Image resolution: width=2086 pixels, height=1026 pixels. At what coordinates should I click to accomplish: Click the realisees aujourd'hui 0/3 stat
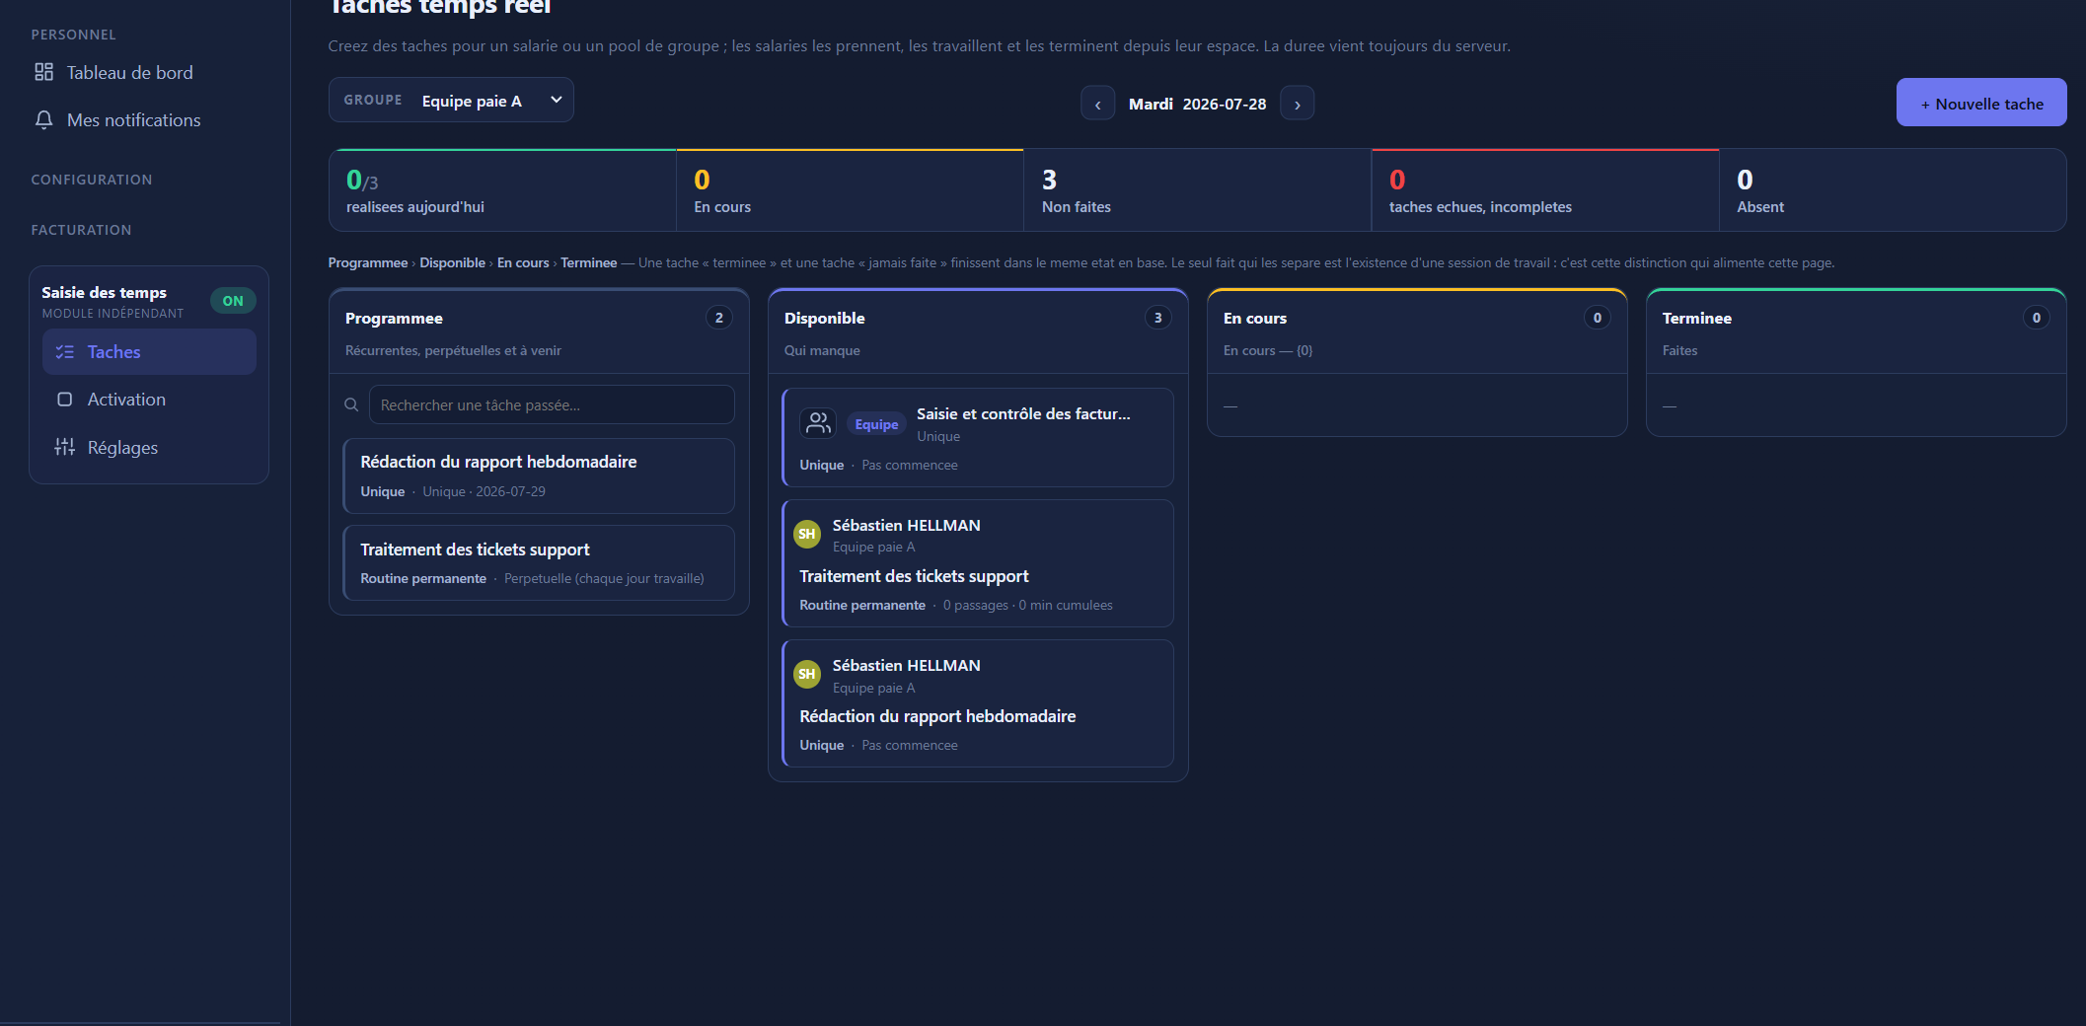tap(503, 190)
